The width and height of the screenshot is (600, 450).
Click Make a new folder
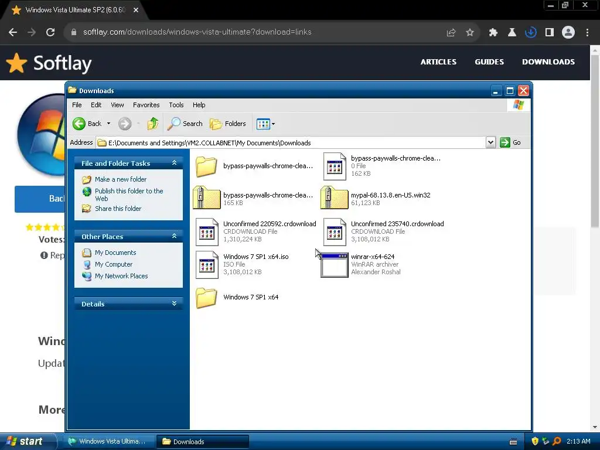coord(121,179)
